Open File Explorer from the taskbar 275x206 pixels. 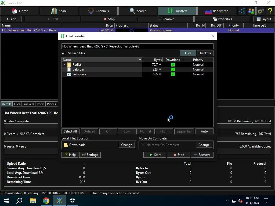[33, 201]
